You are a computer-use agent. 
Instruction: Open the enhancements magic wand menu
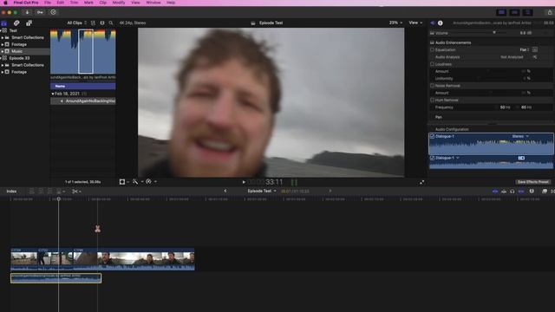pos(135,182)
